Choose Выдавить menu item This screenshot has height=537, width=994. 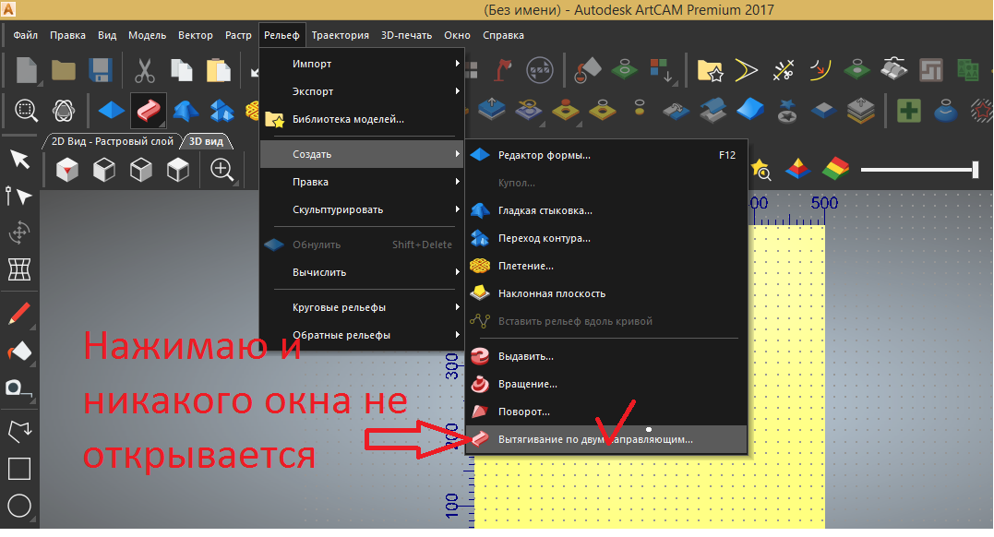coord(606,356)
